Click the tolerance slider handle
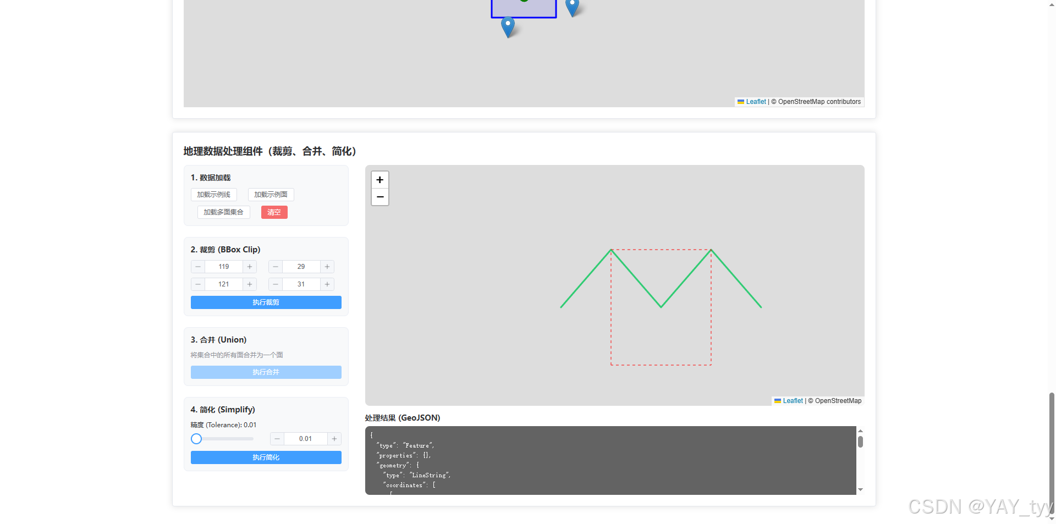 tap(196, 439)
